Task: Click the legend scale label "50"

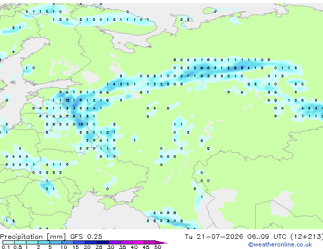Action: click(x=157, y=247)
